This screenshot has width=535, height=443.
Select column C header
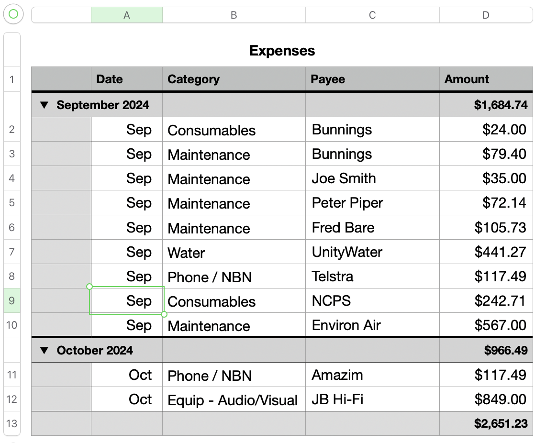[x=372, y=15]
